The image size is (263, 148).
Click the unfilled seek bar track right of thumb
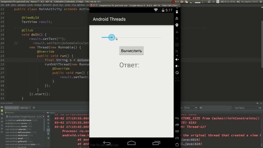(138, 37)
